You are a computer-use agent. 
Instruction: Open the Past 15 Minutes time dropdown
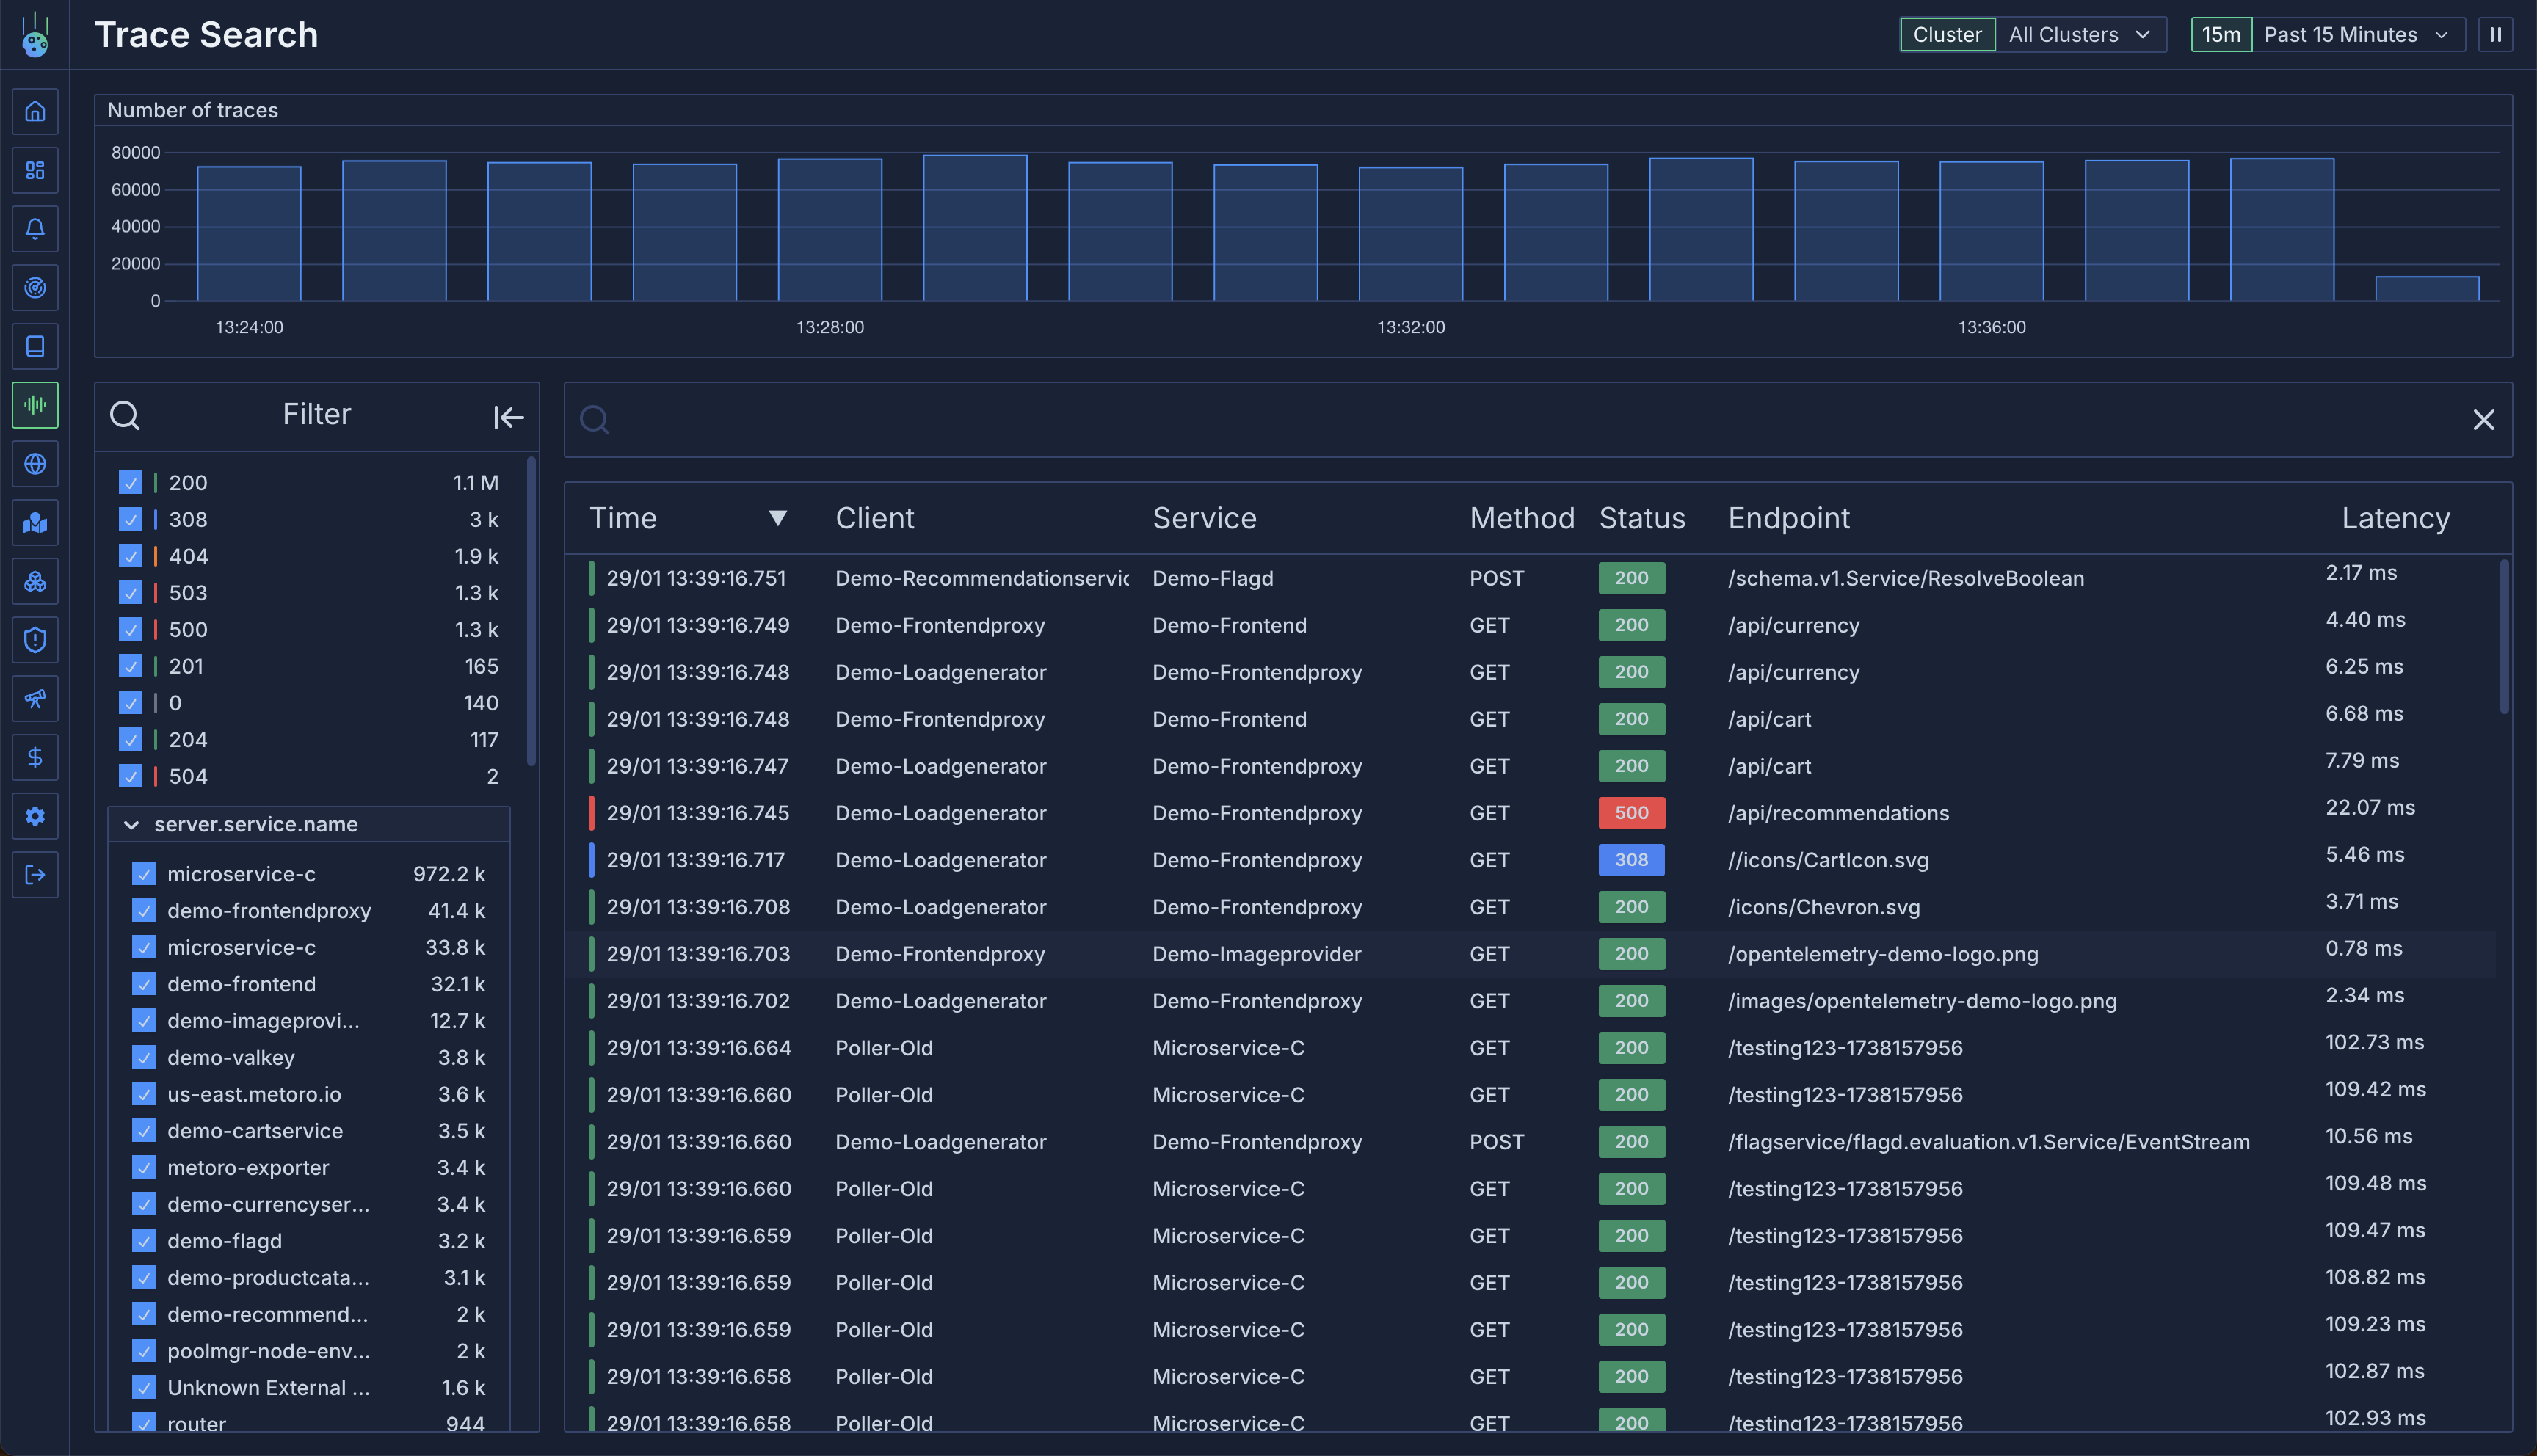tap(2355, 35)
